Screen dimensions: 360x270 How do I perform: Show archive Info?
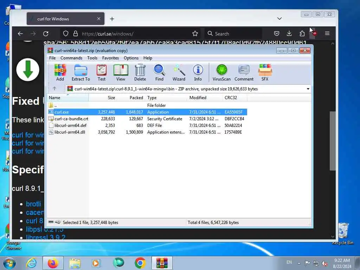pos(198,72)
